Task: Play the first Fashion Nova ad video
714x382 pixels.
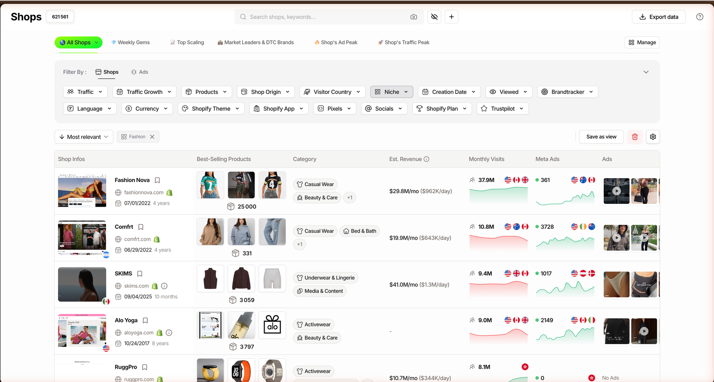Action: tap(616, 191)
